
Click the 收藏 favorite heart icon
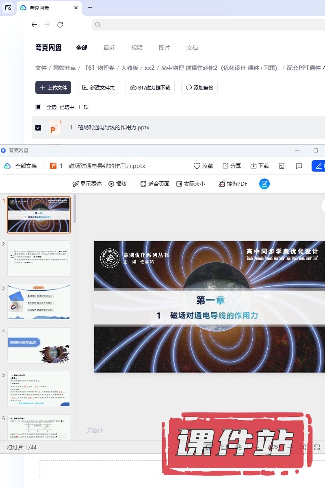197,166
